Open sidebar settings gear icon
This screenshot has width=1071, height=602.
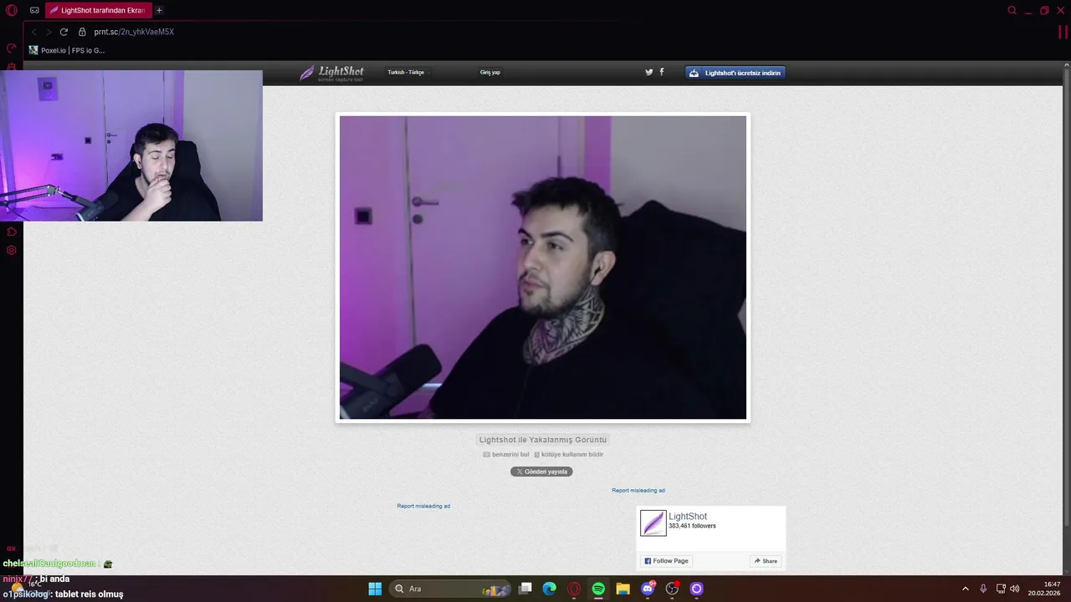tap(12, 250)
